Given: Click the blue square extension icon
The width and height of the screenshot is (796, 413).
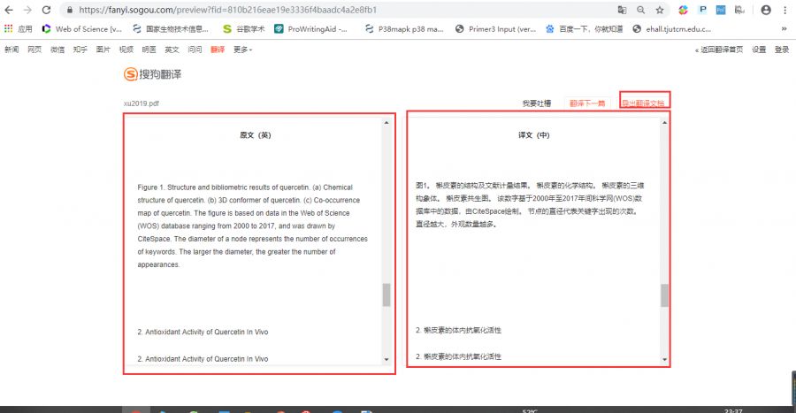Looking at the screenshot, I should pos(721,10).
